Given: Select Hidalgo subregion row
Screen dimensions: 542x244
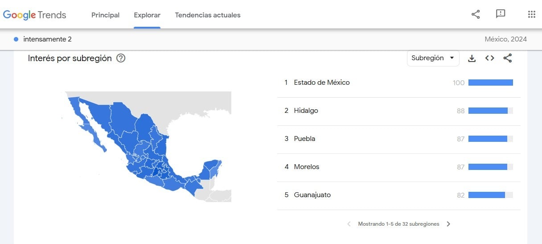Looking at the screenshot, I should (398, 111).
